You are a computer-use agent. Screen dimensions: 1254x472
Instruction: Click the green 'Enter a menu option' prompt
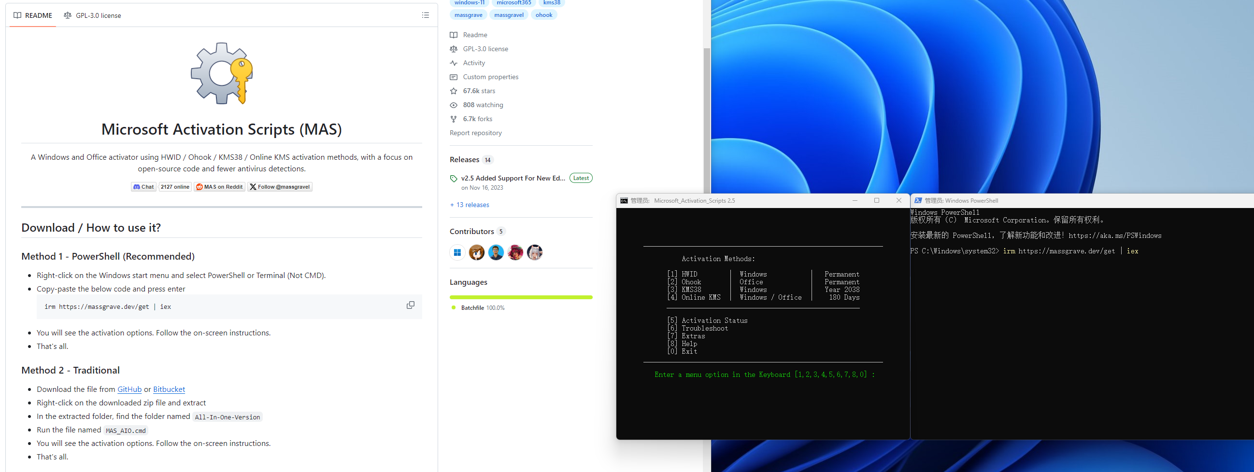pyautogui.click(x=764, y=375)
